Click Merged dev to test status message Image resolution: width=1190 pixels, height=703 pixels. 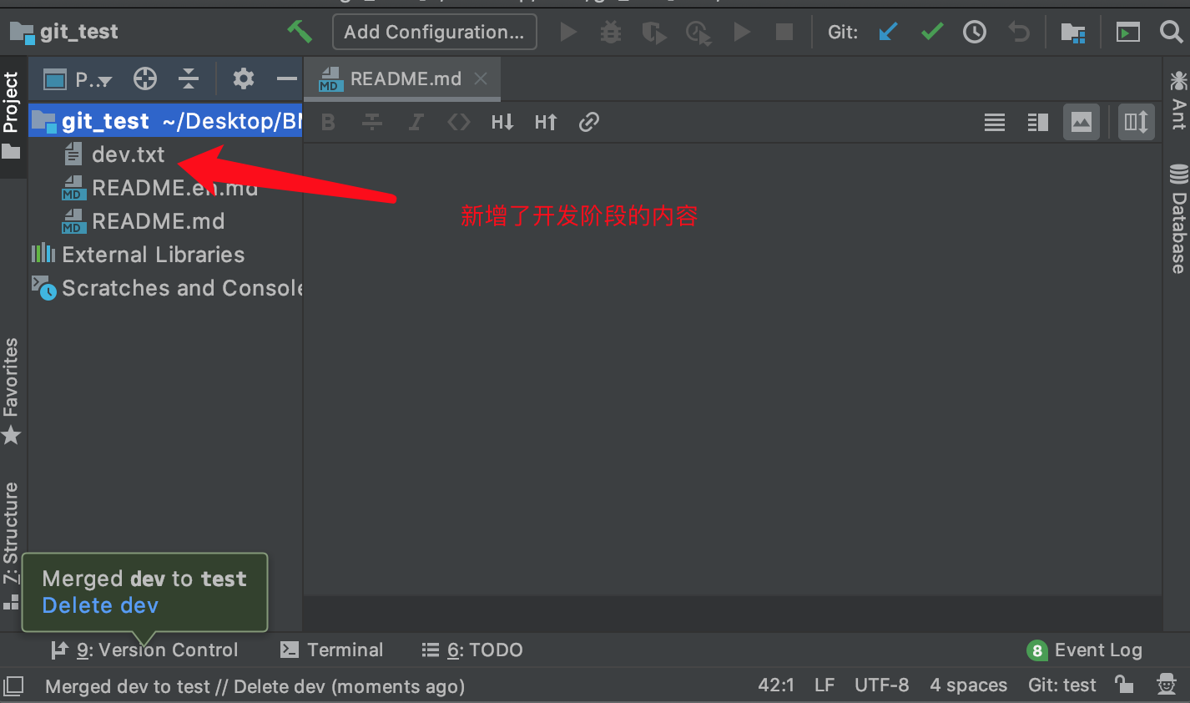255,686
